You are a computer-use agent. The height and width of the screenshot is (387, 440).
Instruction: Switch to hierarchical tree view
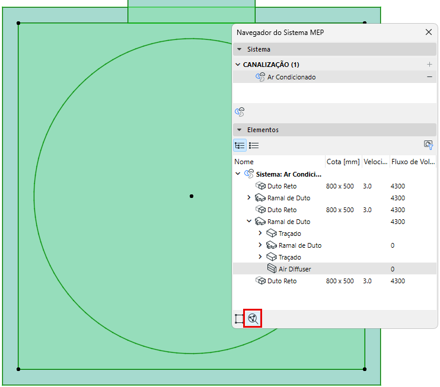[240, 145]
